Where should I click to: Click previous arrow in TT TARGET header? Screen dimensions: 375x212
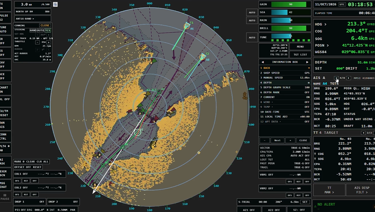point(363,133)
